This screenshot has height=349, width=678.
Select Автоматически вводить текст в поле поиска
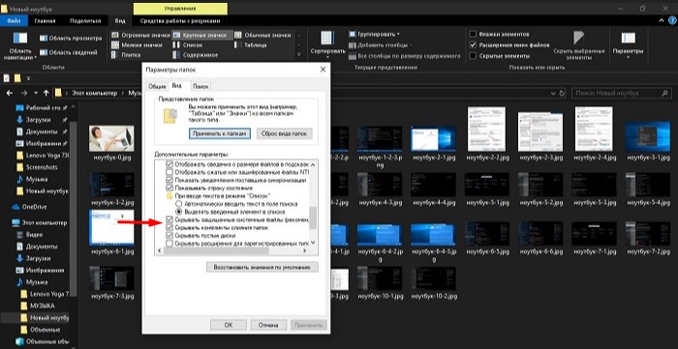[x=178, y=203]
